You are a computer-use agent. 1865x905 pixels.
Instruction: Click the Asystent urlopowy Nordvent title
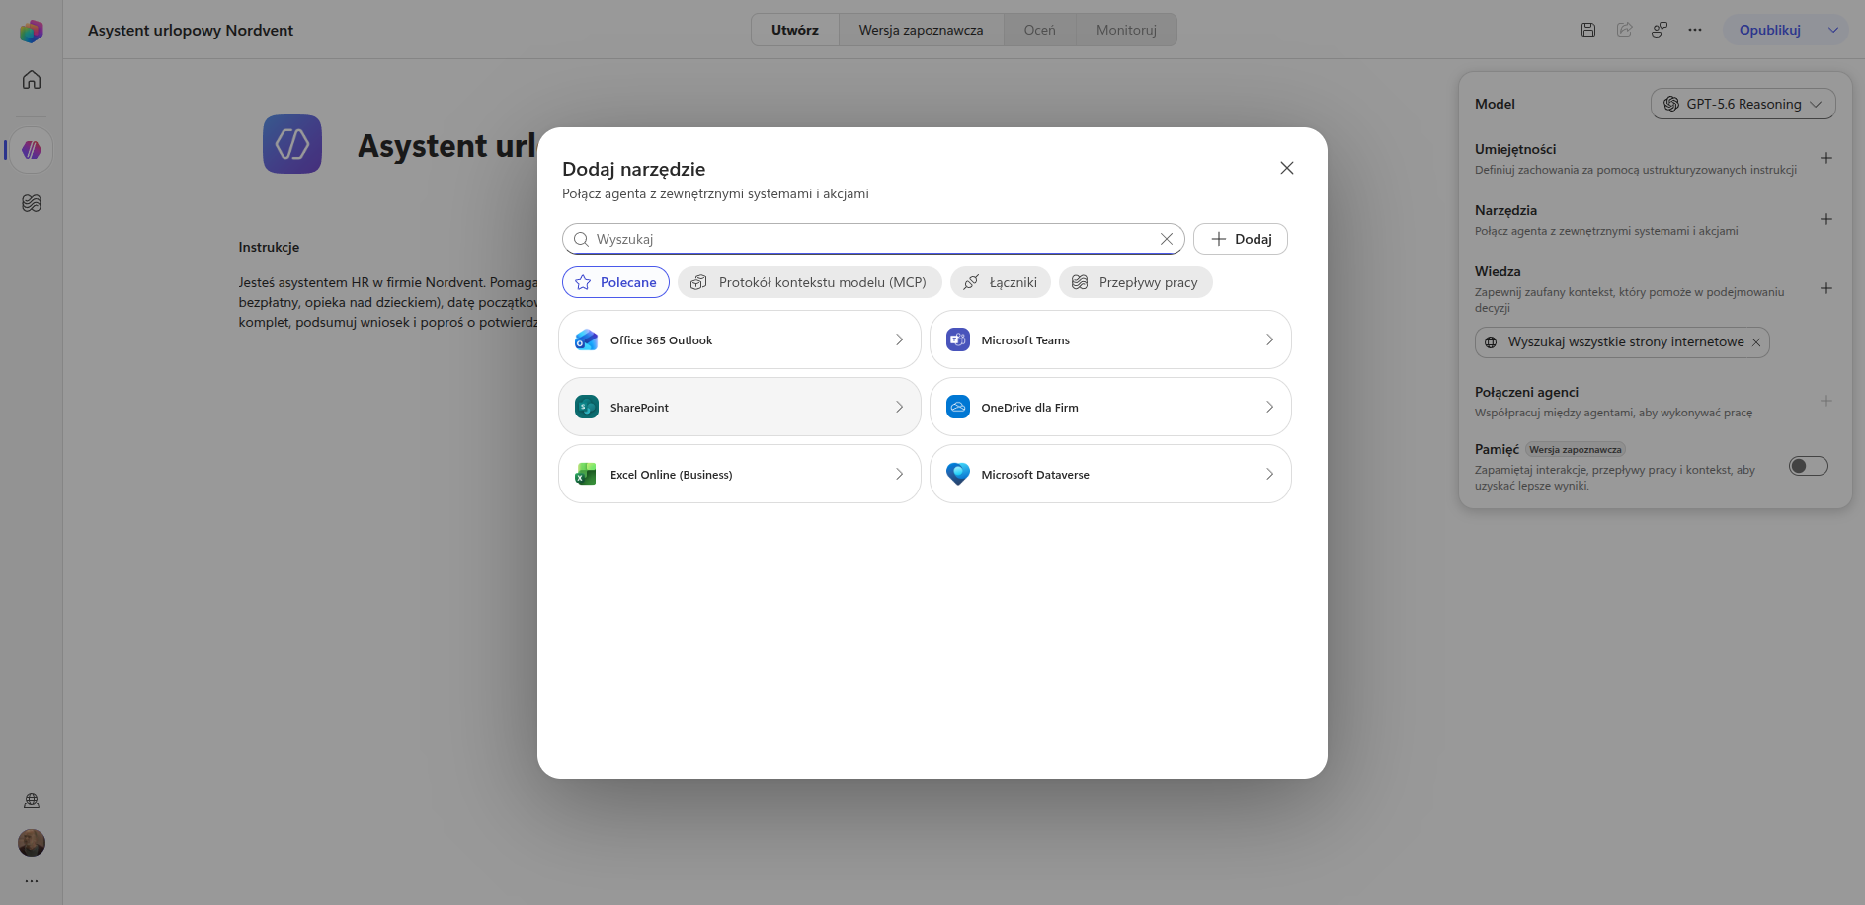tap(191, 30)
